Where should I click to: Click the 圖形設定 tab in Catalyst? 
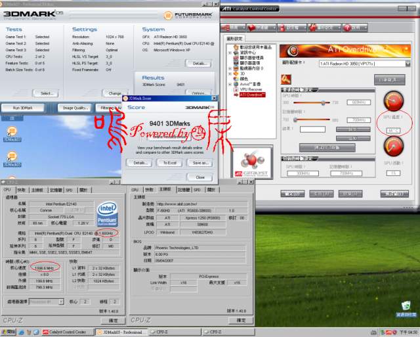(234, 39)
